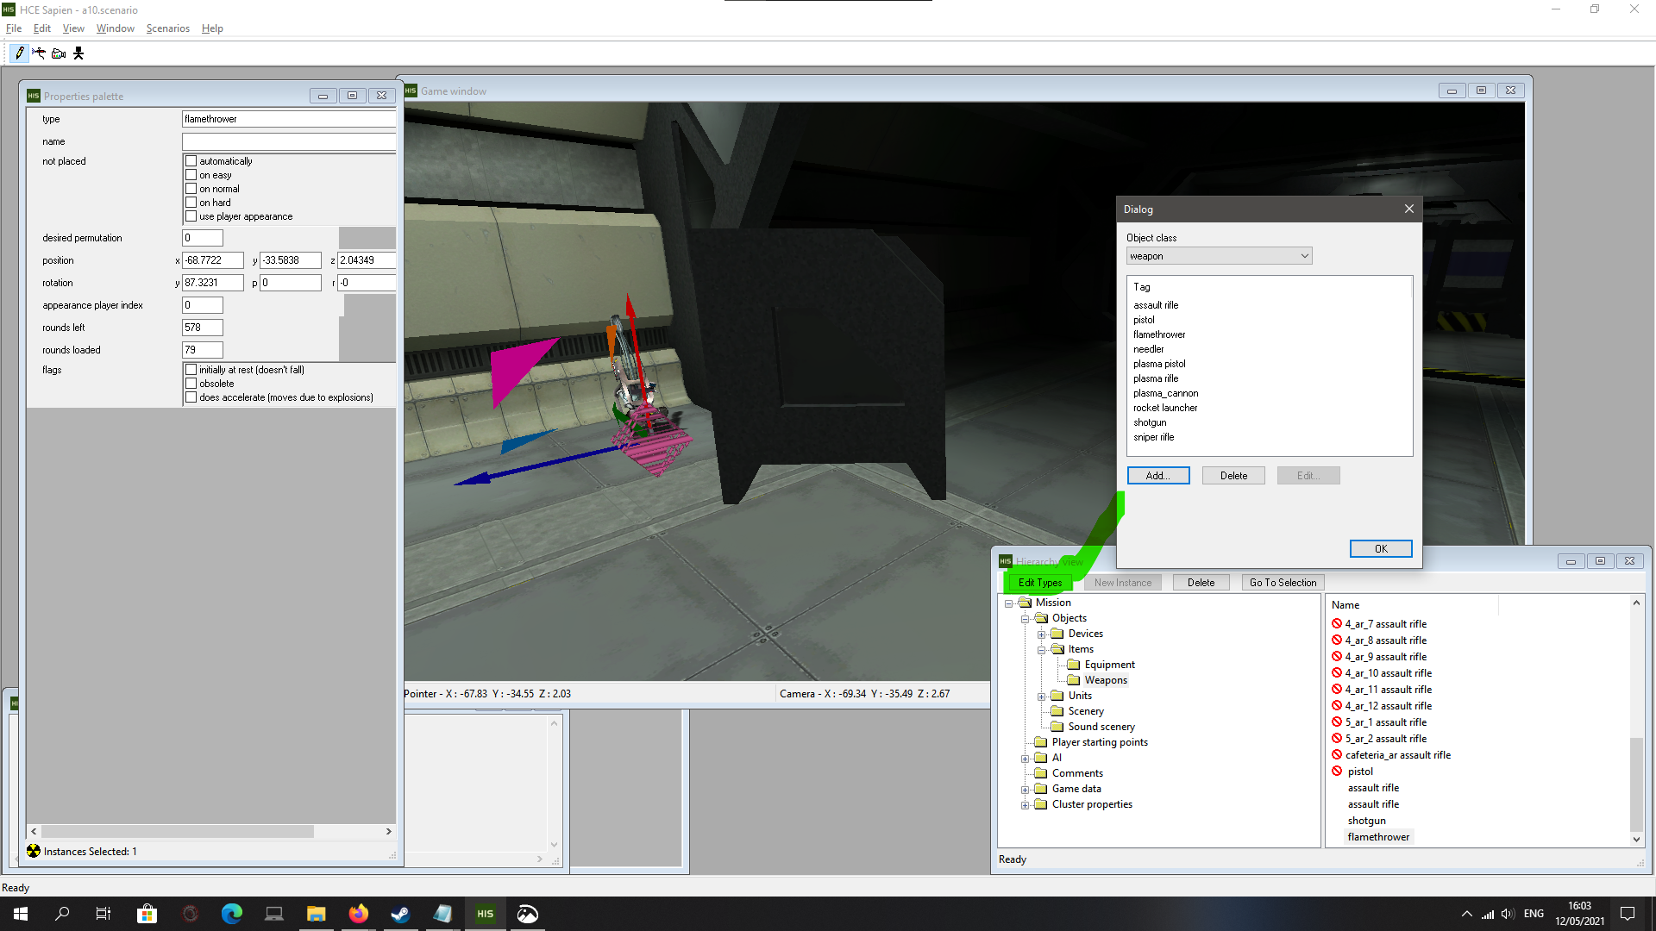
Task: Expand the Units tree node
Action: pyautogui.click(x=1041, y=697)
